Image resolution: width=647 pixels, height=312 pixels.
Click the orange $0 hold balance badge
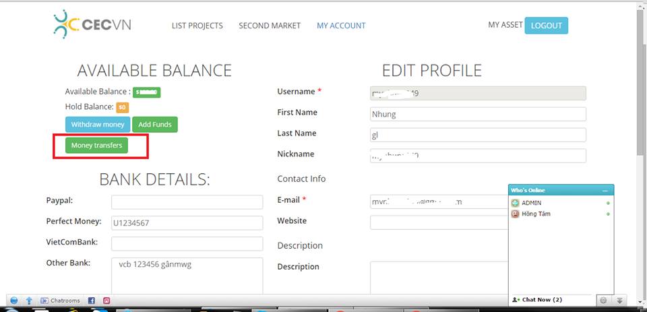(x=123, y=107)
